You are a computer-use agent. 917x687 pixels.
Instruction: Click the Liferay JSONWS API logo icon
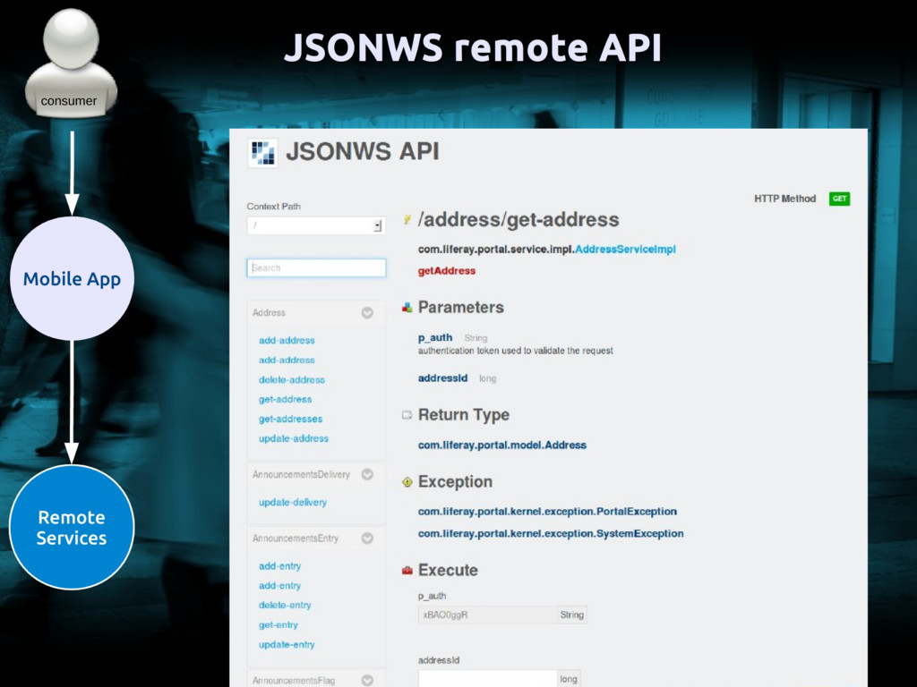[262, 153]
